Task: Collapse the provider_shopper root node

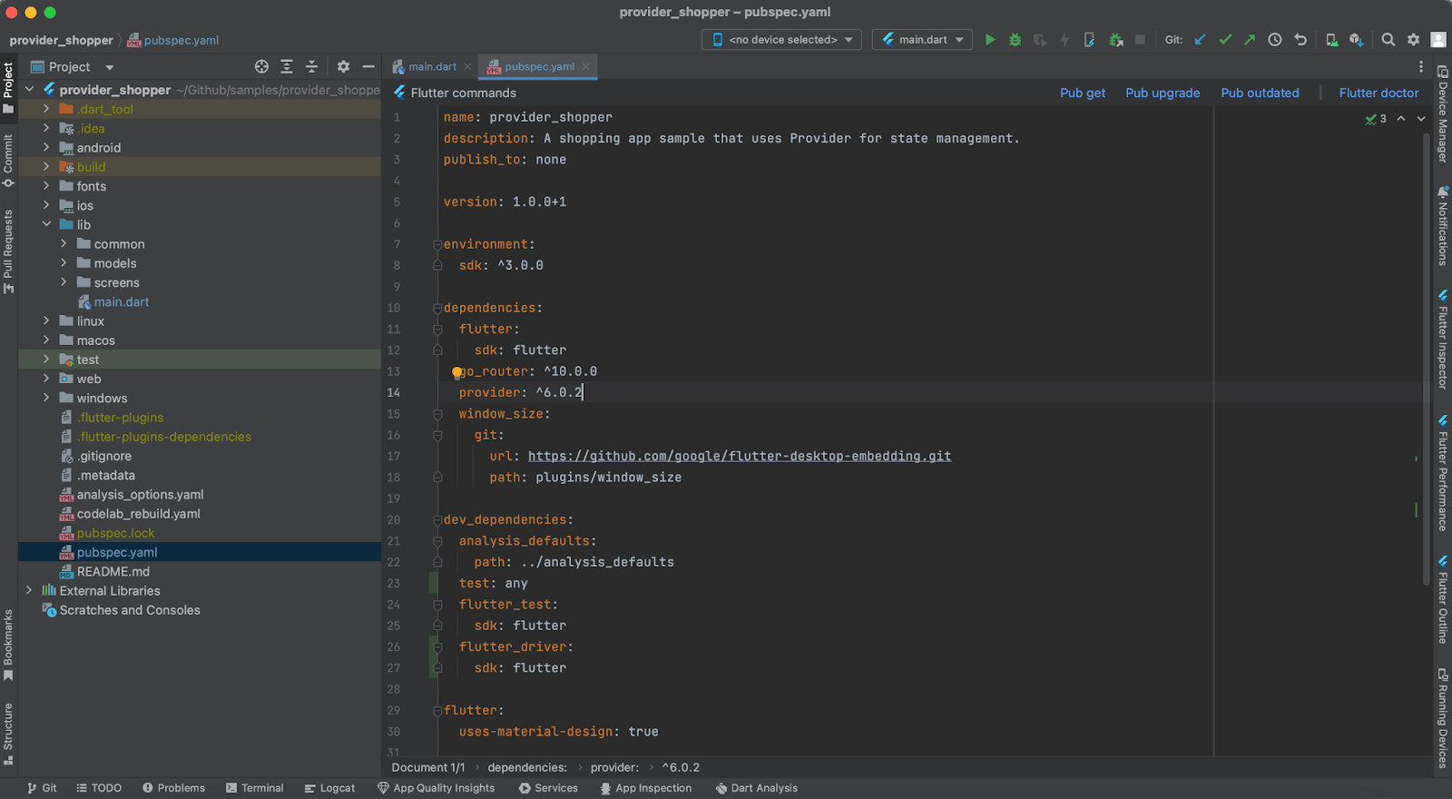Action: 29,89
